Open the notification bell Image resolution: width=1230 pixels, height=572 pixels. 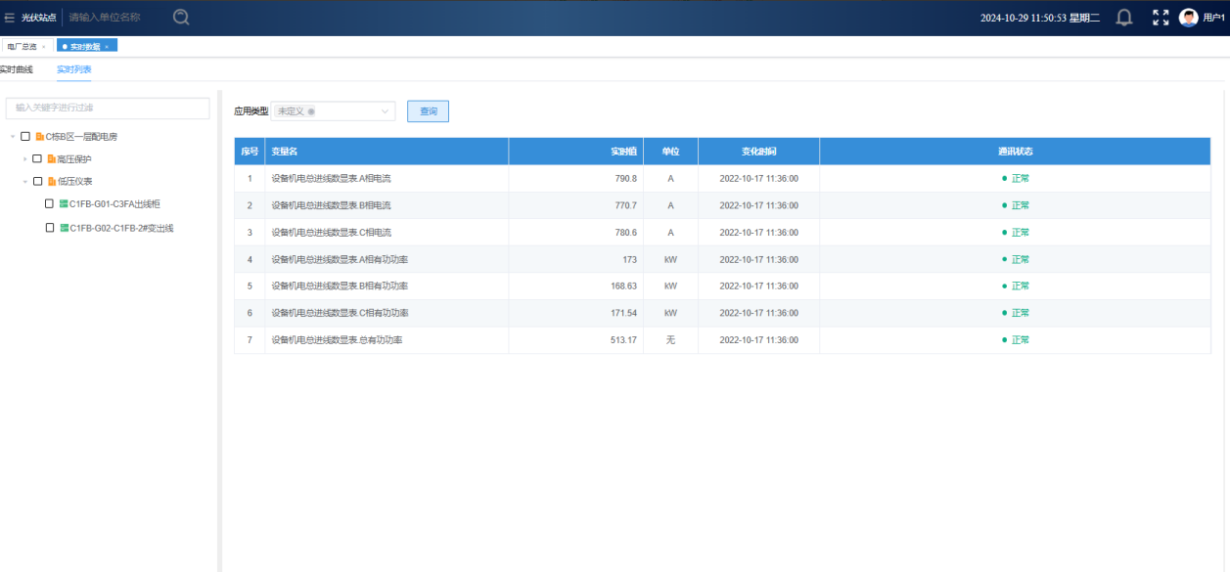1124,18
